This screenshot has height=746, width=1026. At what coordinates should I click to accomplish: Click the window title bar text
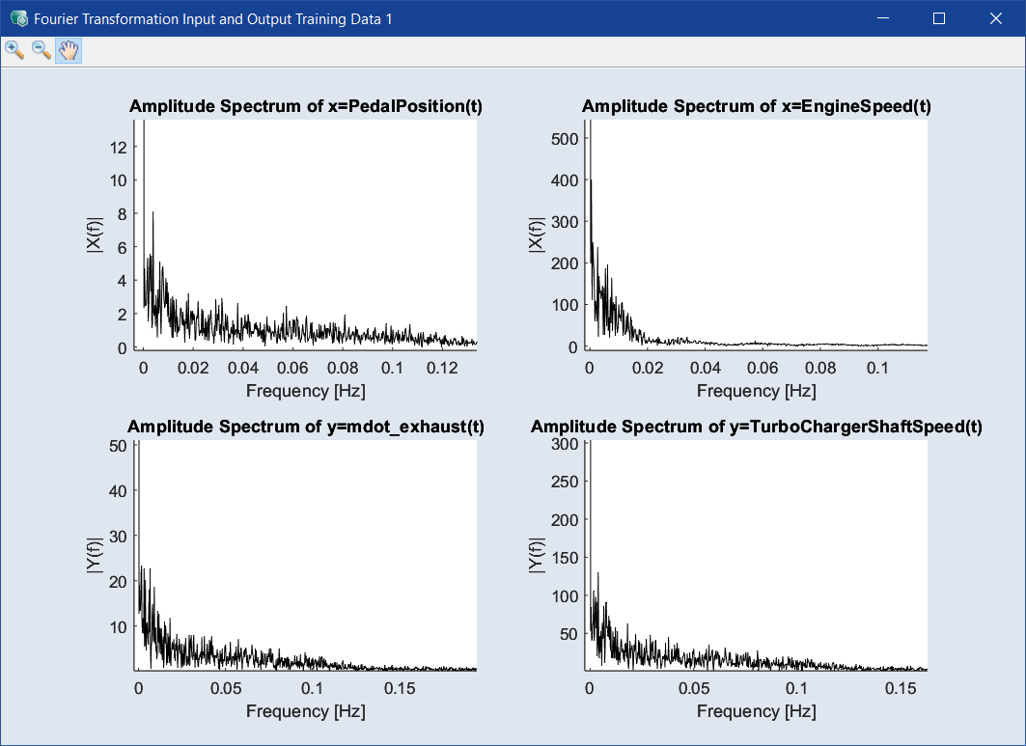pyautogui.click(x=213, y=19)
